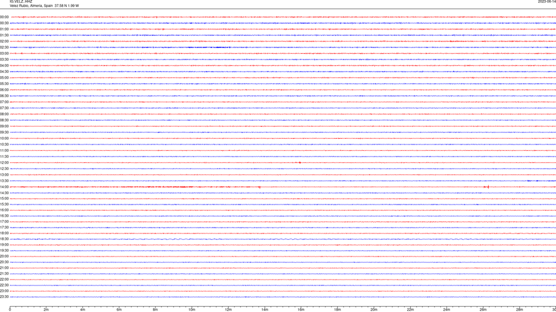The width and height of the screenshot is (556, 312).
Task: Select the 13:30 trace row label
Action: pos(4,181)
